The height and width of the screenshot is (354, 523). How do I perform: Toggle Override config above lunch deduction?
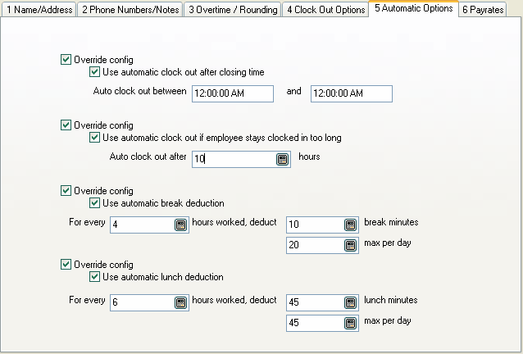66,265
